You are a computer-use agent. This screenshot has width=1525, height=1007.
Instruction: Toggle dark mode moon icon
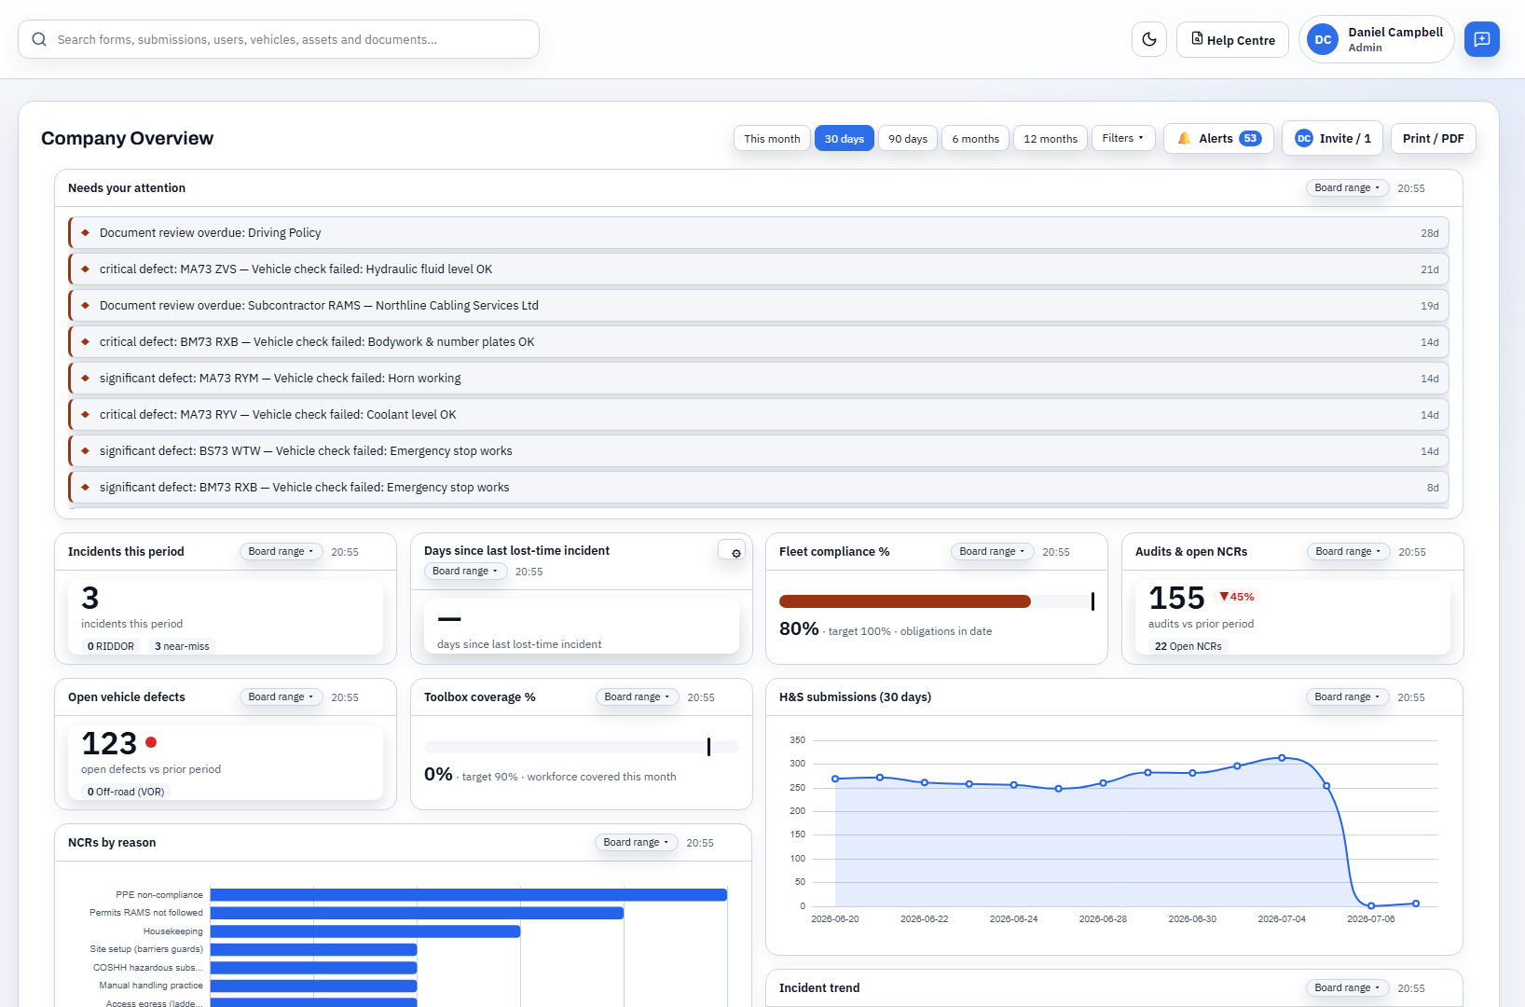tap(1149, 39)
